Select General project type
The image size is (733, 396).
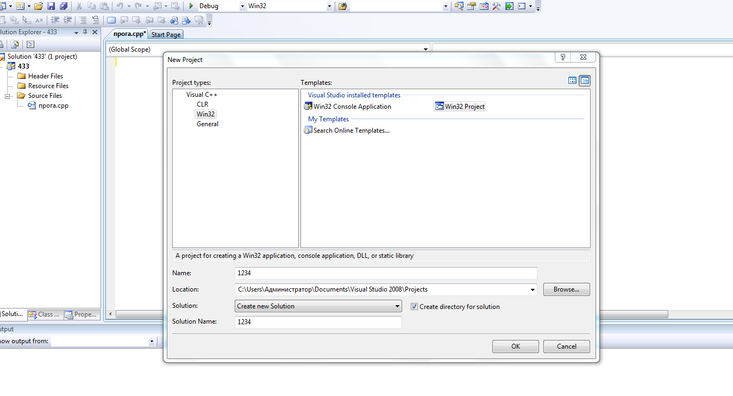coord(208,124)
